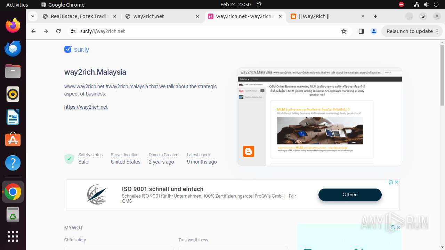Open Rhythmbox music player in the dock
The height and width of the screenshot is (250, 445).
tap(13, 94)
